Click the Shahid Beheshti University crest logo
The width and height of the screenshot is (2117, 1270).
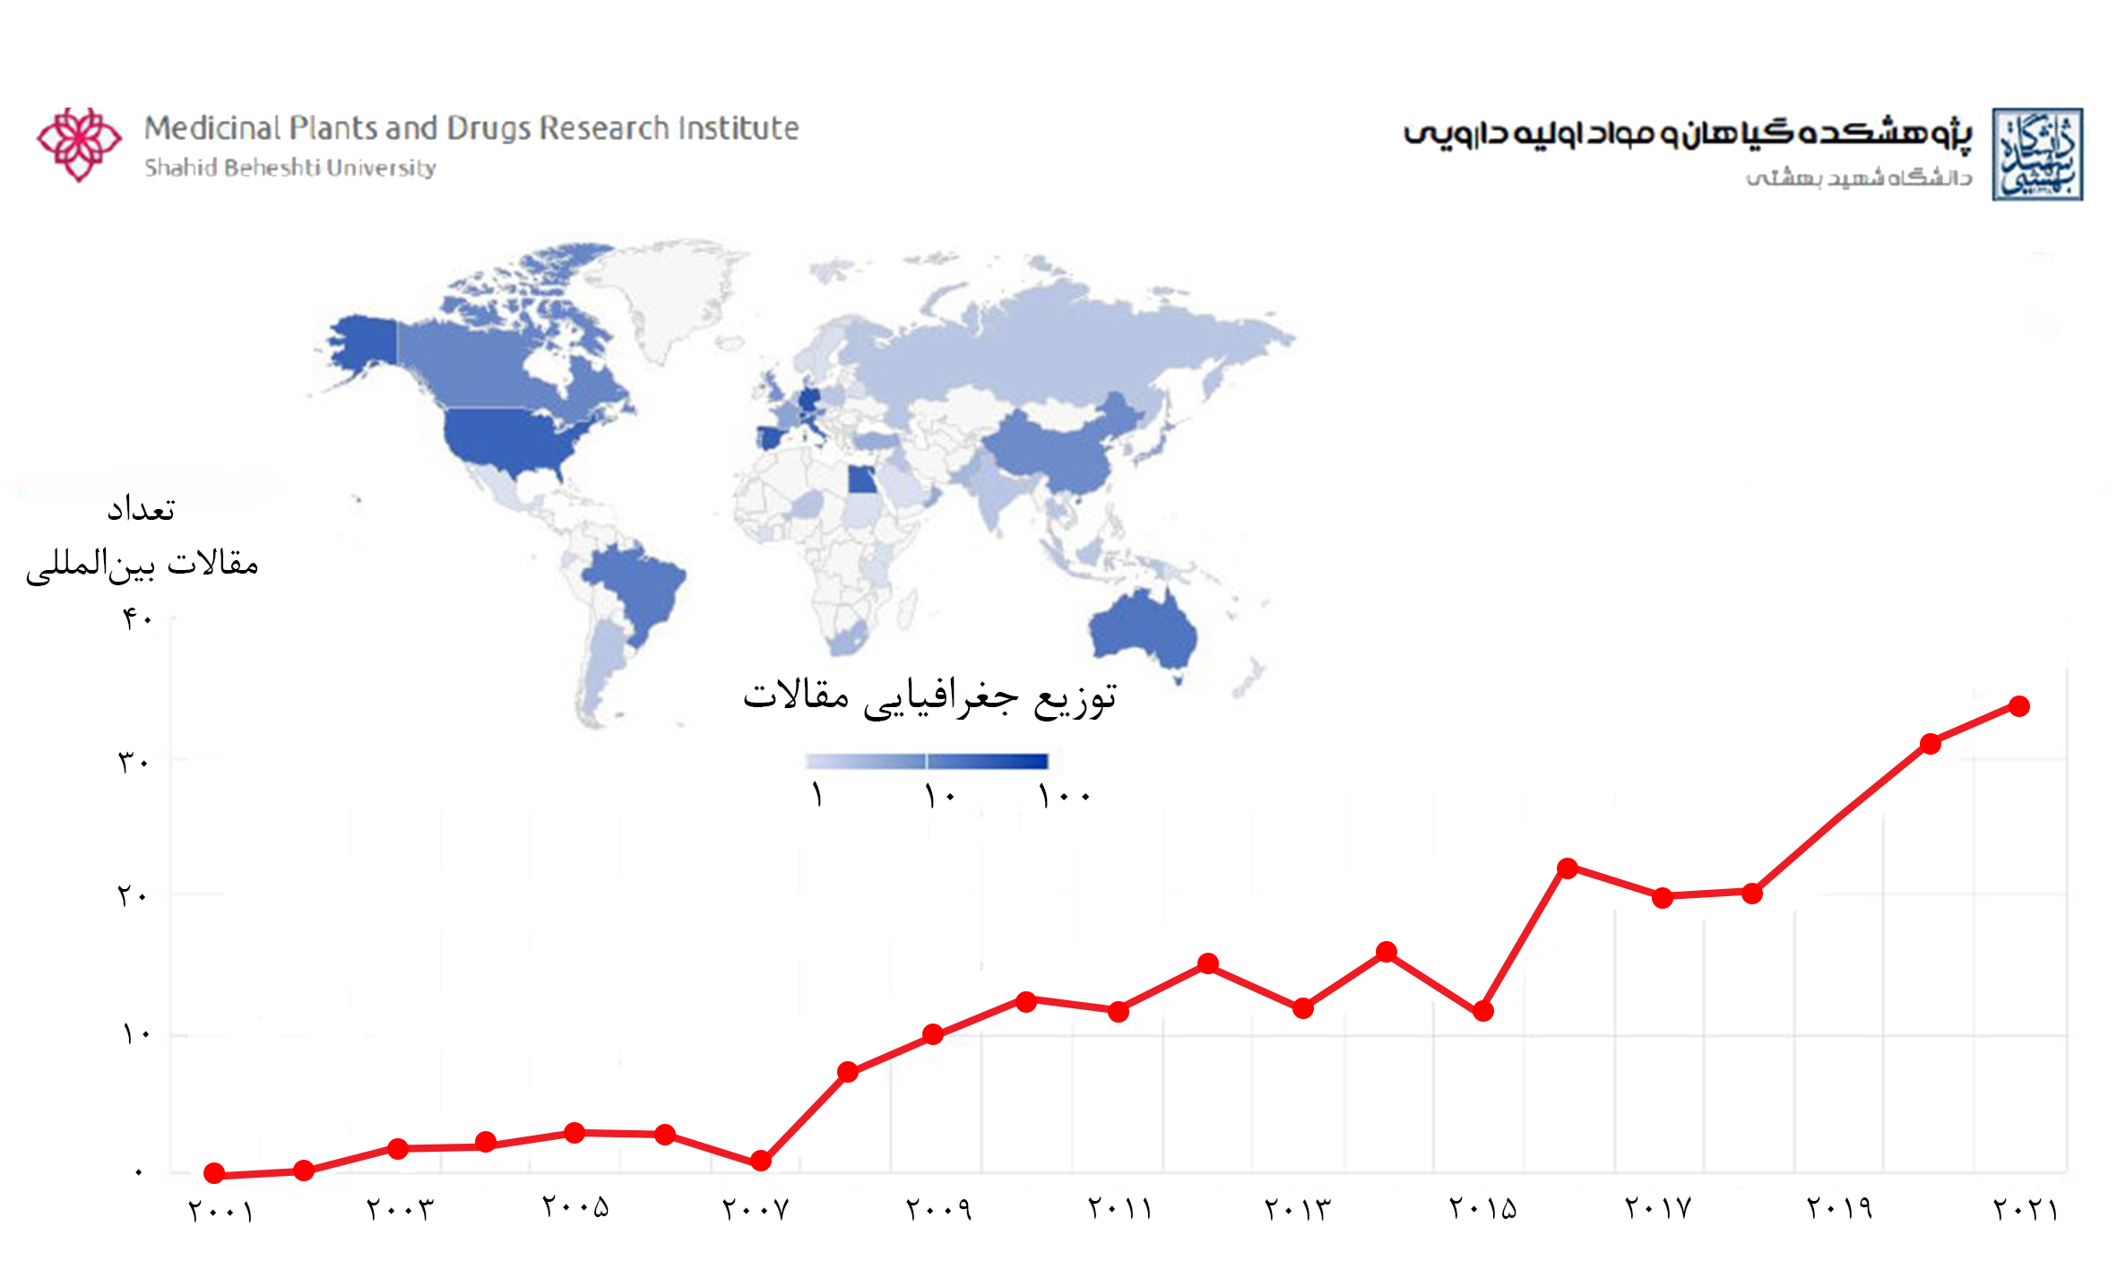[x=2036, y=154]
